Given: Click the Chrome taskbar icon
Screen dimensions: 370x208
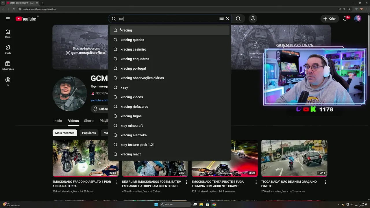Looking at the screenshot, I should pyautogui.click(x=214, y=205).
